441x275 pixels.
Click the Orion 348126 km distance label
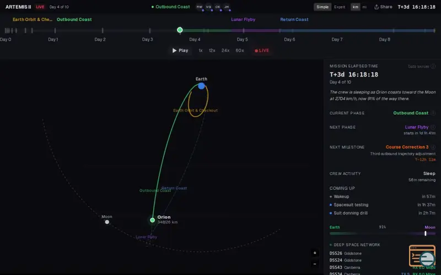168,222
